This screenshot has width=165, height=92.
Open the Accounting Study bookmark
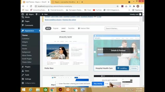(38, 10)
